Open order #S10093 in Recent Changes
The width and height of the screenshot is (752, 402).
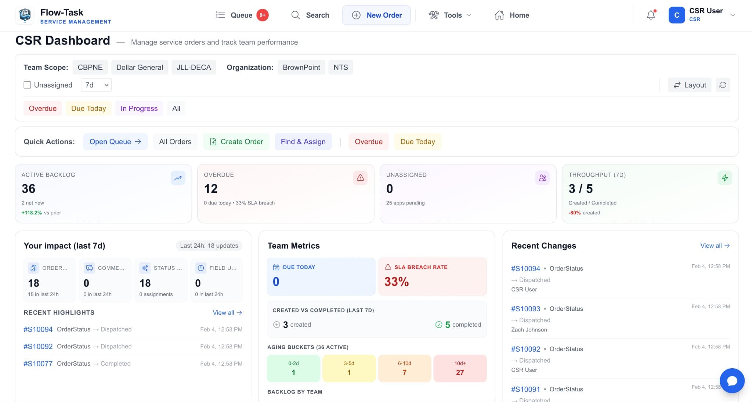coord(525,309)
